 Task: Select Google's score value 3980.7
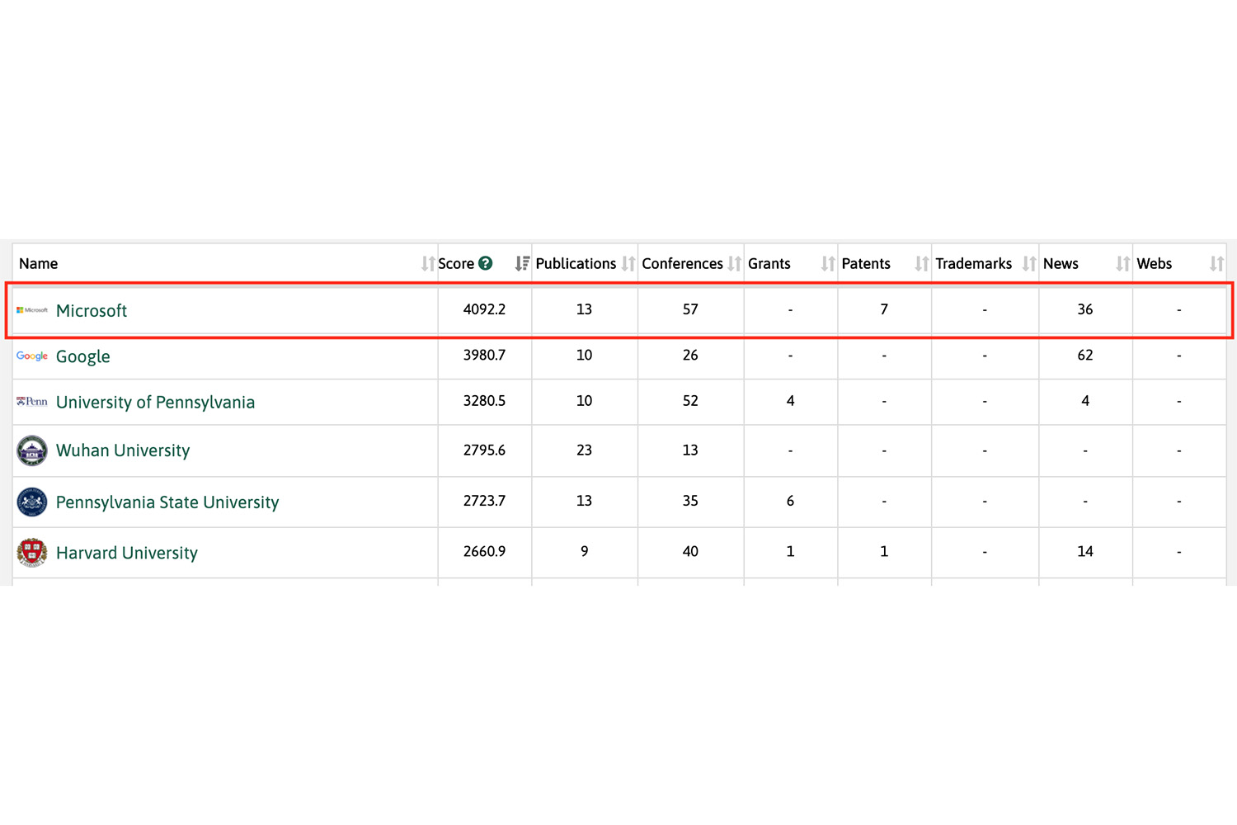point(485,355)
